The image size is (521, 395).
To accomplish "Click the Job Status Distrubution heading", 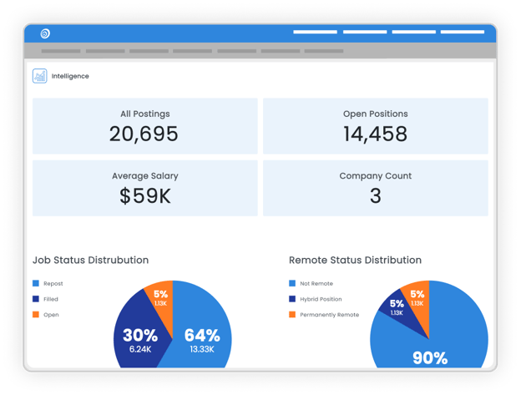I will (x=90, y=260).
